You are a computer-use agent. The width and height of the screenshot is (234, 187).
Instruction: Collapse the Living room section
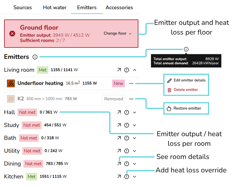[x=135, y=70]
